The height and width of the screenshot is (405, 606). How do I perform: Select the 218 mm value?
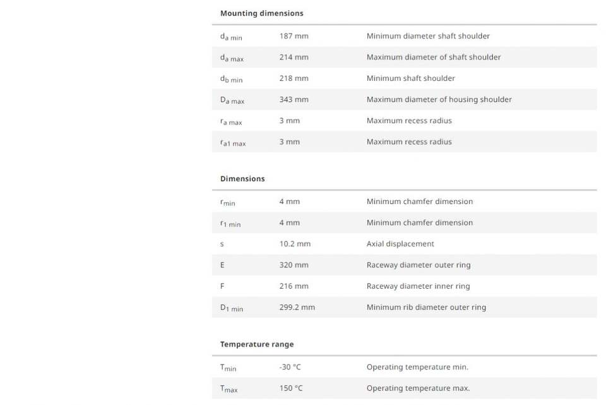click(294, 78)
